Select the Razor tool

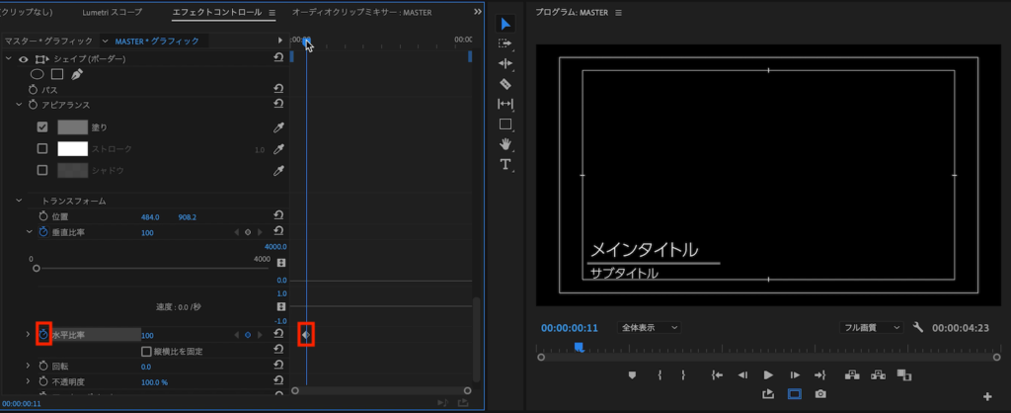(x=505, y=84)
